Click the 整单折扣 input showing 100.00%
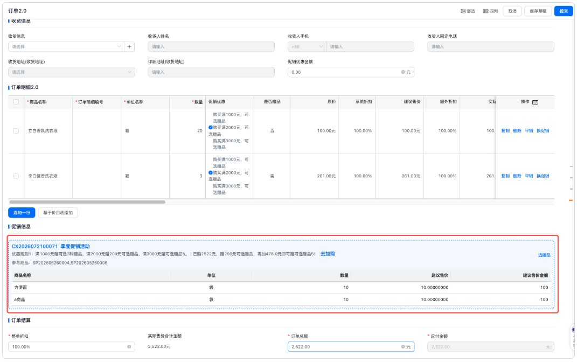The width and height of the screenshot is (577, 362). pos(72,346)
